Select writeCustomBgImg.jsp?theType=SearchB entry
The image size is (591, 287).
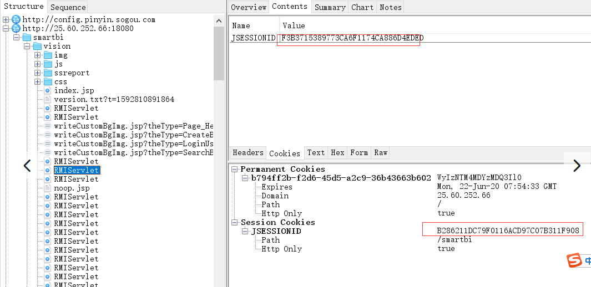(134, 152)
